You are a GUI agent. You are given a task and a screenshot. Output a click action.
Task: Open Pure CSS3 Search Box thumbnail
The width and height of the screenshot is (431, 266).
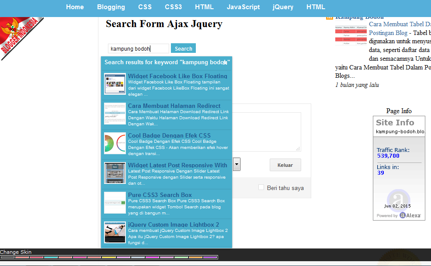click(x=115, y=203)
